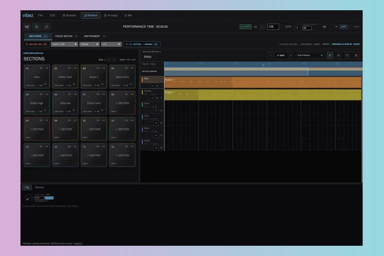
Task: Remove the Chords track with the X icon
Action: [161, 98]
